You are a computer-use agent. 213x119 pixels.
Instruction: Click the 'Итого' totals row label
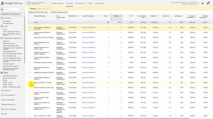[x=36, y=22]
